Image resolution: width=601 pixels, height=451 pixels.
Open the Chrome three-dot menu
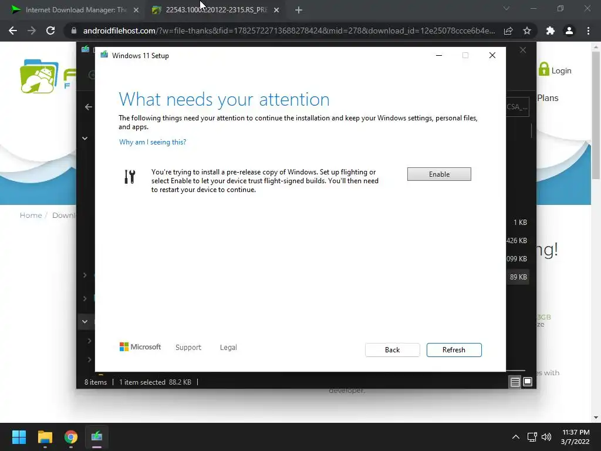pyautogui.click(x=588, y=31)
